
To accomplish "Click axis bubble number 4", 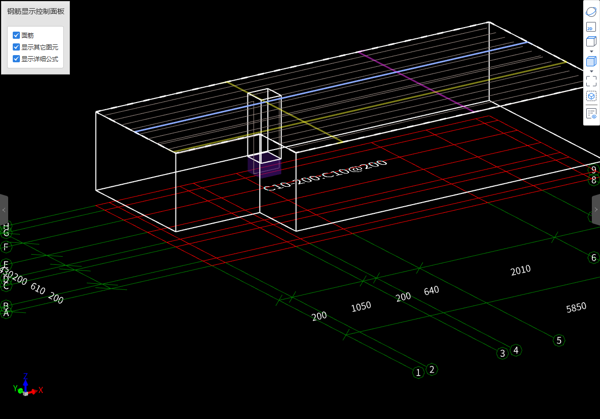I will click(516, 350).
